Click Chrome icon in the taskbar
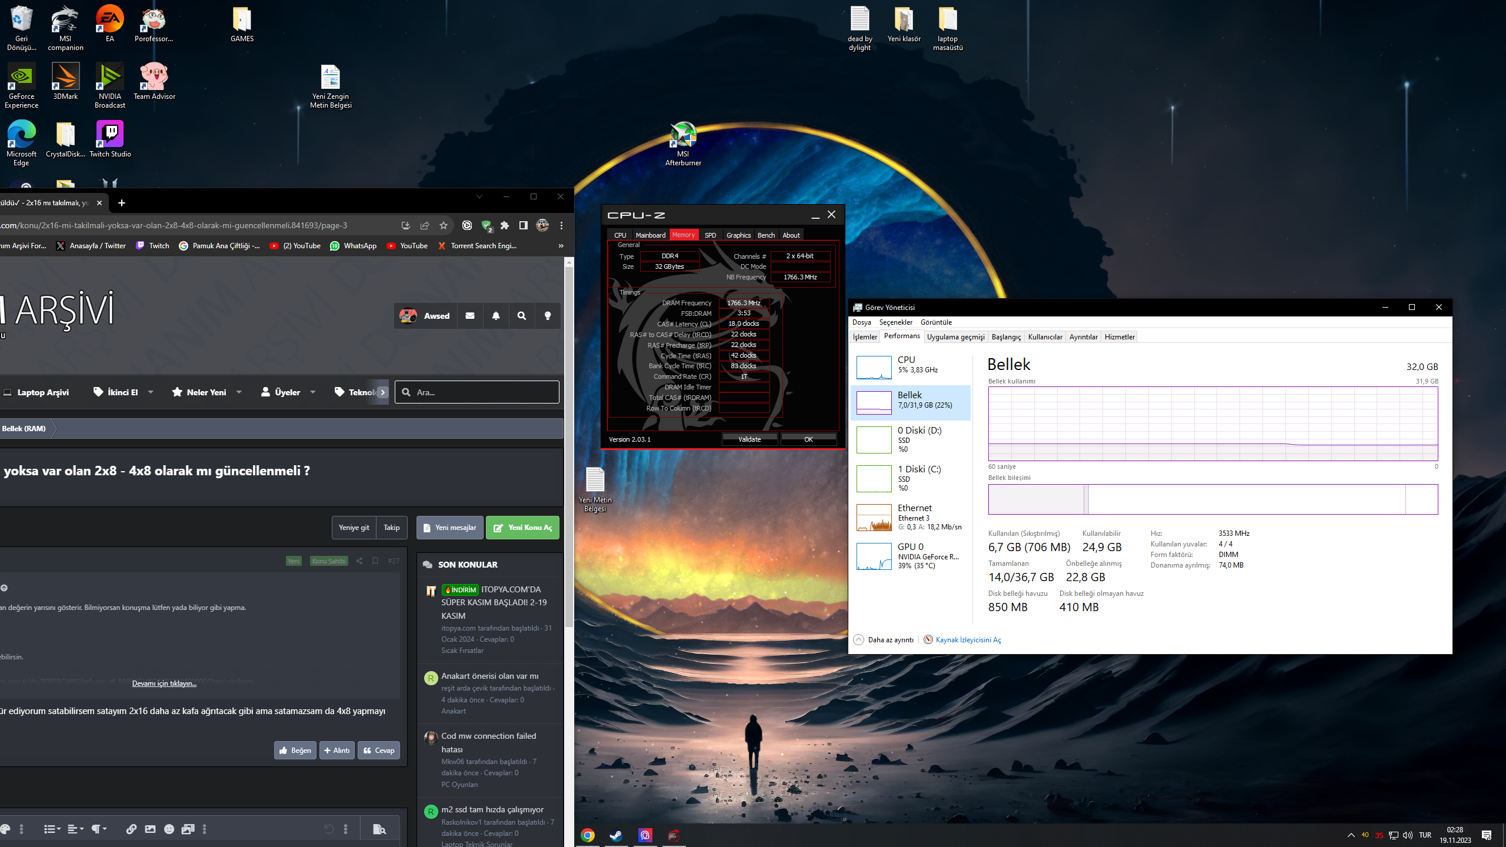Viewport: 1506px width, 847px height. click(x=587, y=835)
